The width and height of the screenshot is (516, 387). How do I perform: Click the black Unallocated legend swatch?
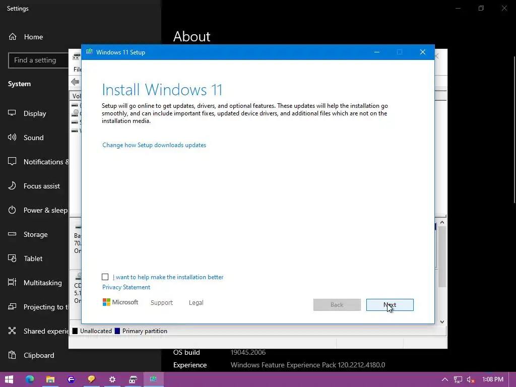[x=75, y=331]
